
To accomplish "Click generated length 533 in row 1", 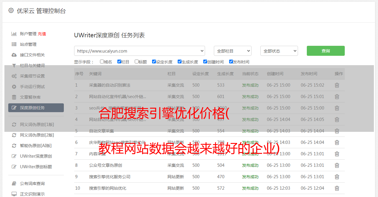I will [x=221, y=85].
